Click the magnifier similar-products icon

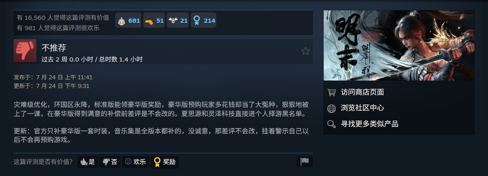pos(332,124)
